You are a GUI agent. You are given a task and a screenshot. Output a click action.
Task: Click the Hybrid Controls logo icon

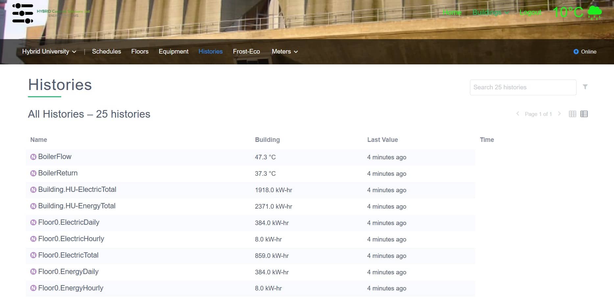22,13
